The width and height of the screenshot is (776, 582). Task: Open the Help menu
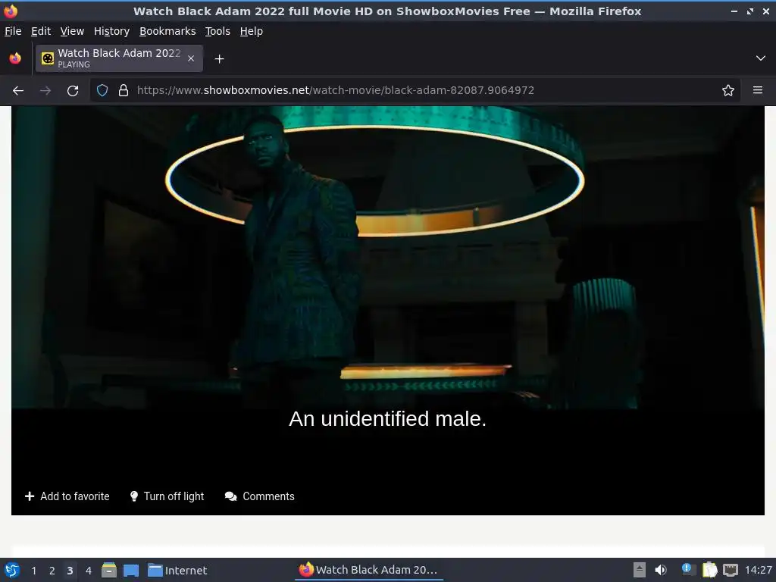pyautogui.click(x=252, y=31)
